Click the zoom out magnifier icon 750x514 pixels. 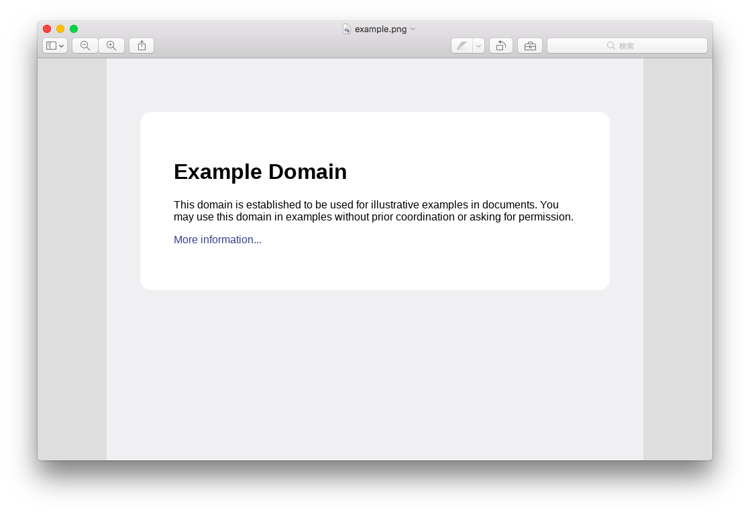pyautogui.click(x=85, y=46)
